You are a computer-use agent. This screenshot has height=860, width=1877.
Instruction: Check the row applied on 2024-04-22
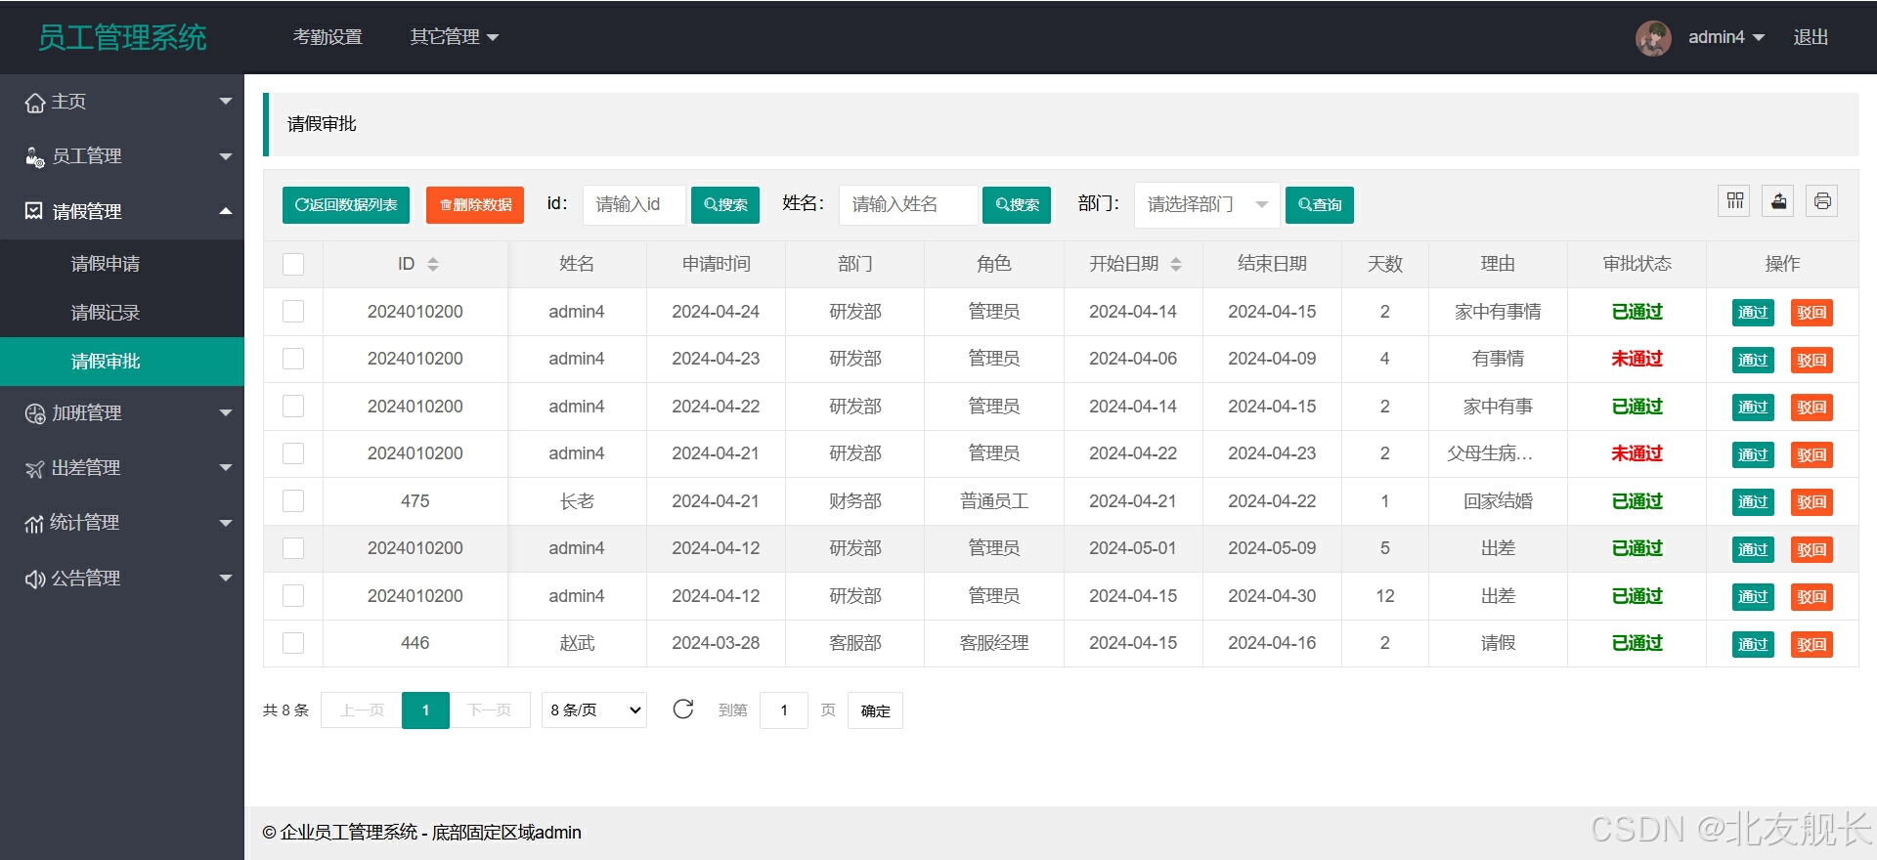coord(293,407)
